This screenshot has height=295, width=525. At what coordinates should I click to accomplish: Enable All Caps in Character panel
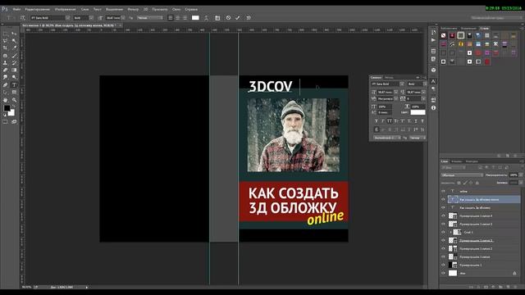tap(390, 120)
